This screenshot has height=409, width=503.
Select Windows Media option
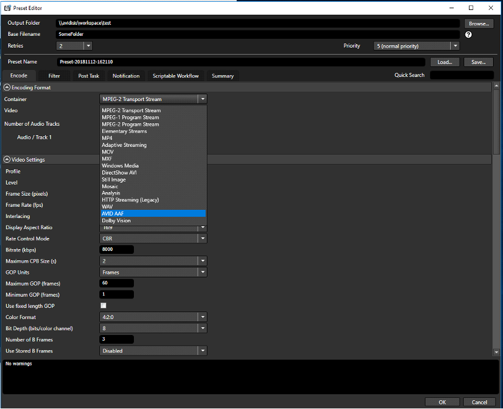click(153, 166)
